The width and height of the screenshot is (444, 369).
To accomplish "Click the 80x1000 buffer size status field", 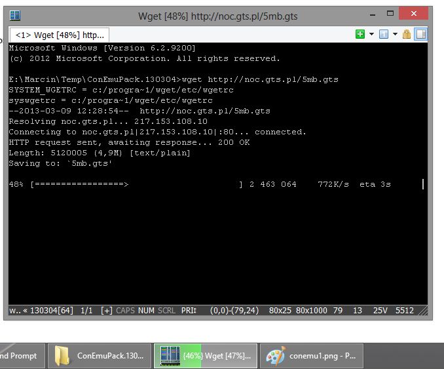I will 312,311.
